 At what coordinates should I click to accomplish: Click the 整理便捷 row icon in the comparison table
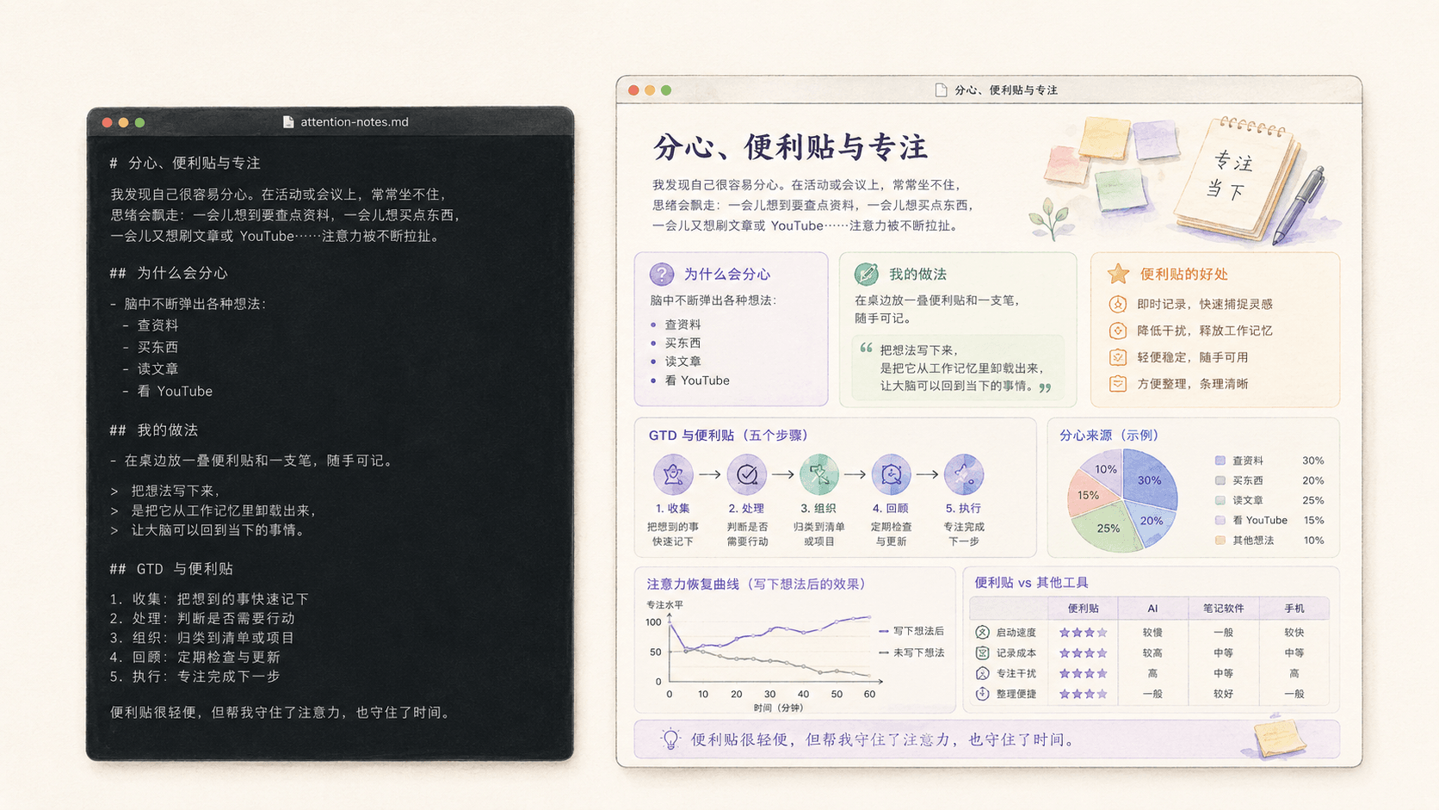point(982,694)
